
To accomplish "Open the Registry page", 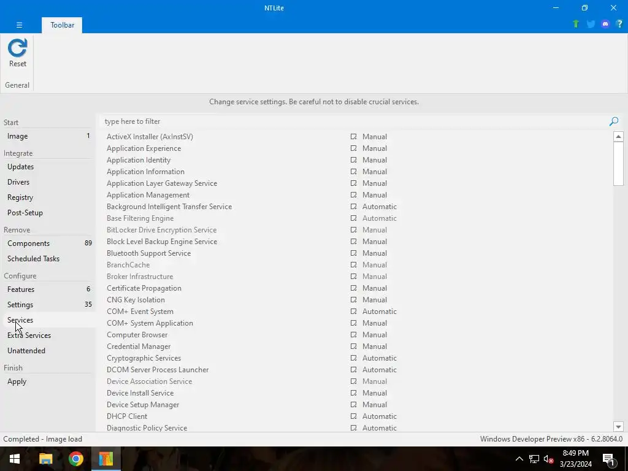I will 48,197.
